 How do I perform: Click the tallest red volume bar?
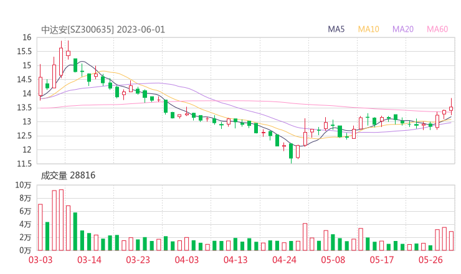tap(61, 220)
